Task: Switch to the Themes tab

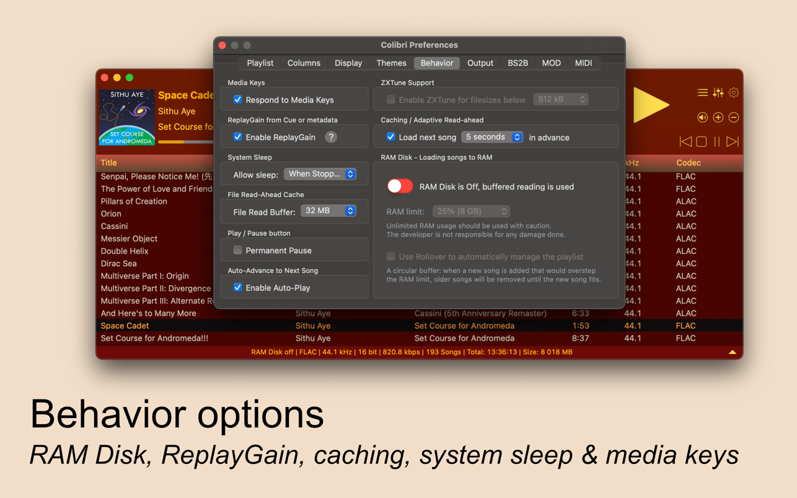Action: [x=391, y=63]
